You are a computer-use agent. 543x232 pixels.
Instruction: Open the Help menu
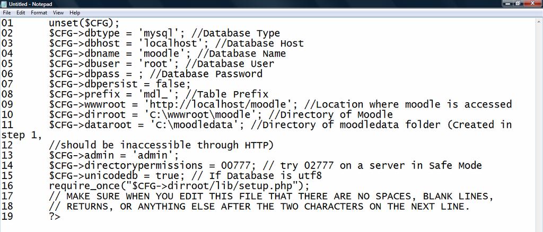pos(75,12)
